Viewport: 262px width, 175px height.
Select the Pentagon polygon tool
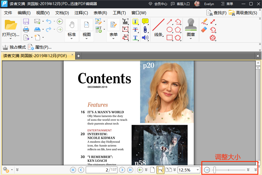tap(178, 30)
